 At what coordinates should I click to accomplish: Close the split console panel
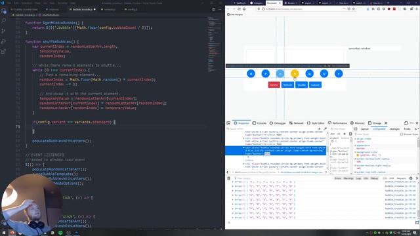coord(417,178)
